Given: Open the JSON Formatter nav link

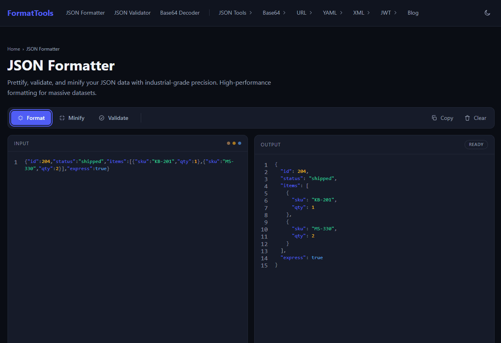Looking at the screenshot, I should coord(85,13).
